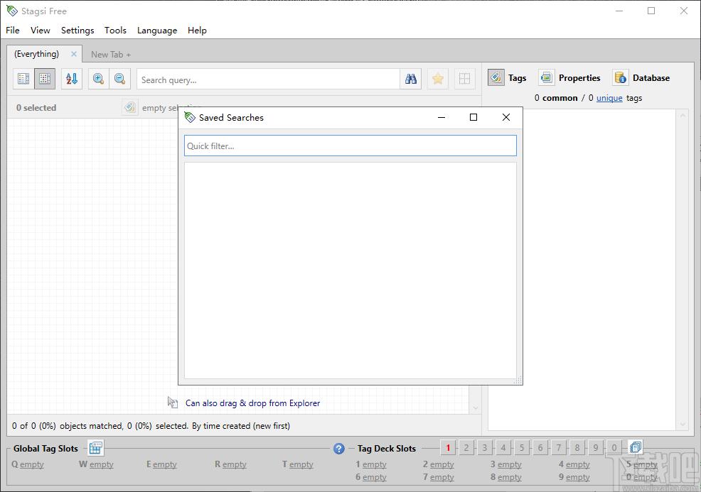Switch to details list view icon

23,79
